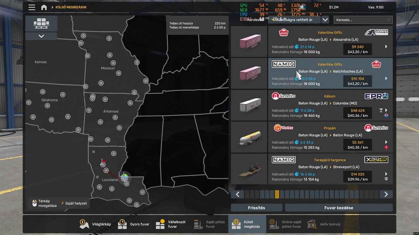Switch to the Világtérkép tab
Screen dimensions: 419x235
click(95, 224)
